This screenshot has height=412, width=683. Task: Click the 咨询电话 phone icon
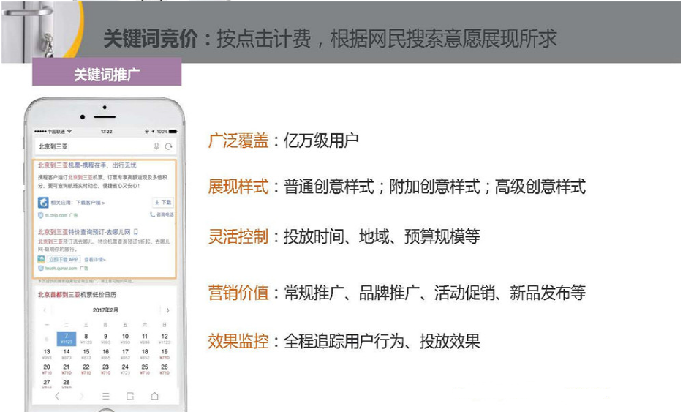pos(153,215)
